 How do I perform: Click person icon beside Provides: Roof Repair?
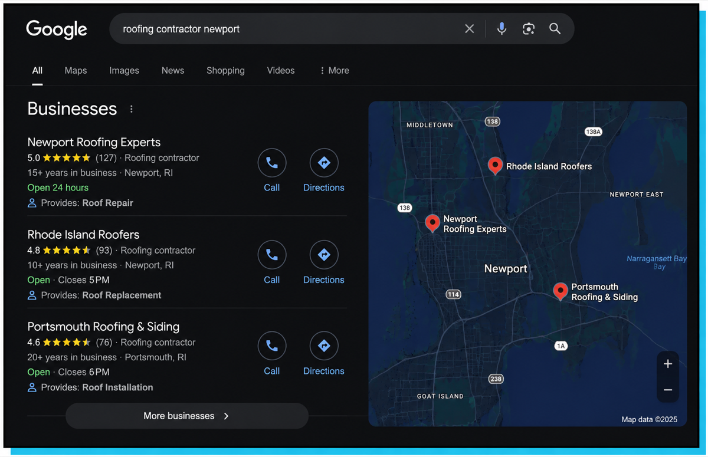(x=32, y=203)
